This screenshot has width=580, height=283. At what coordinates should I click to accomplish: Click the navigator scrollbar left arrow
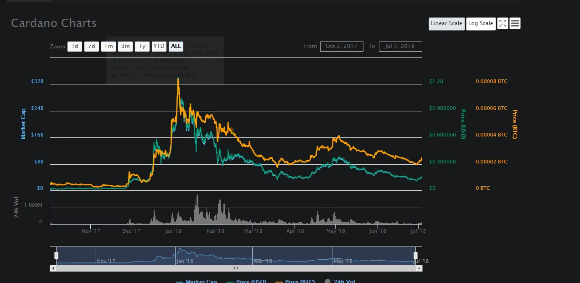point(53,268)
